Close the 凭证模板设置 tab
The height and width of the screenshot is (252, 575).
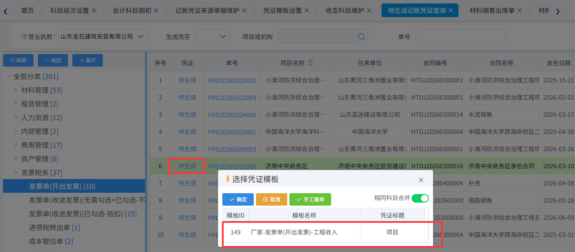307,10
